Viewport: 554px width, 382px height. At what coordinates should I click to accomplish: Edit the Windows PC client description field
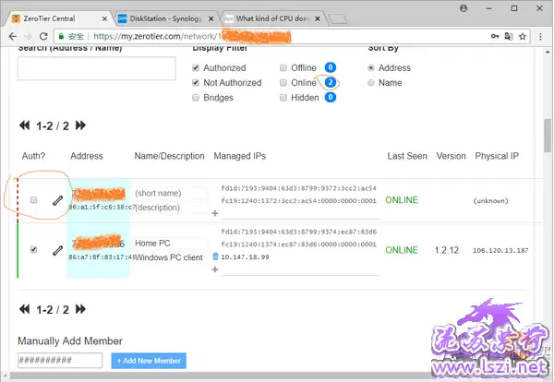pos(170,257)
